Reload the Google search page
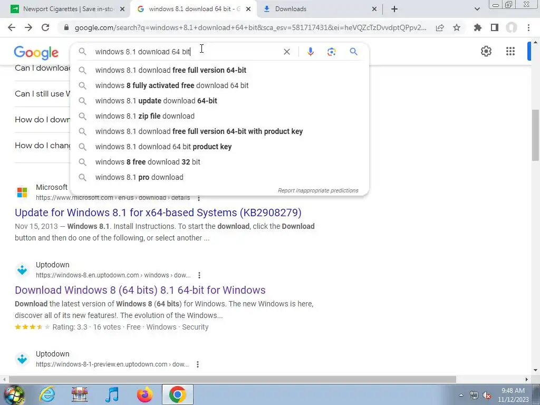540x405 pixels. [x=45, y=27]
